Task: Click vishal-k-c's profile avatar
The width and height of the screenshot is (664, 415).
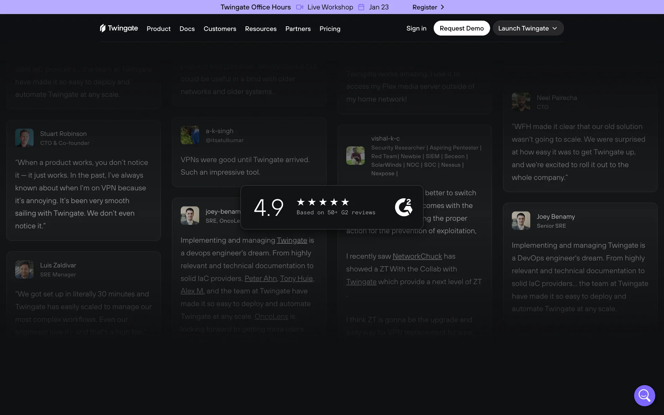Action: 355,155
